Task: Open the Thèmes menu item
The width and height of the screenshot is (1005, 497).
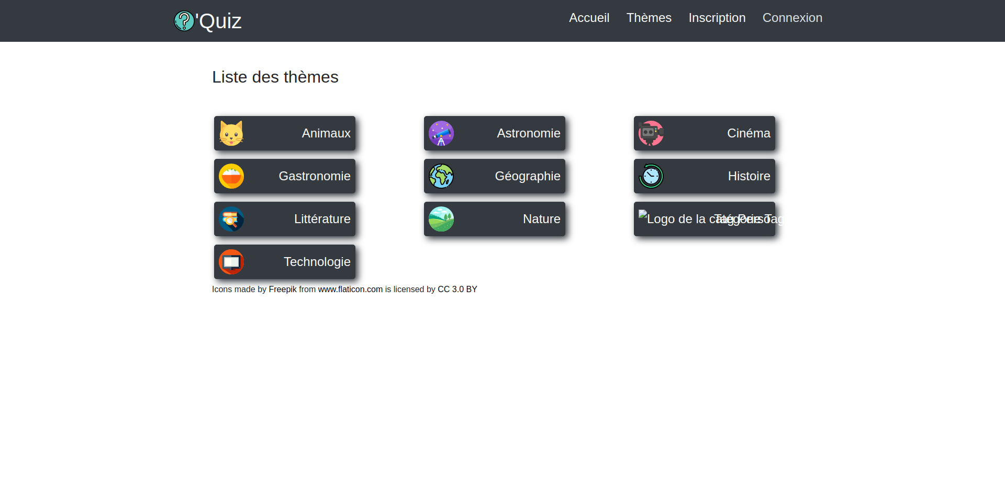Action: pyautogui.click(x=649, y=18)
